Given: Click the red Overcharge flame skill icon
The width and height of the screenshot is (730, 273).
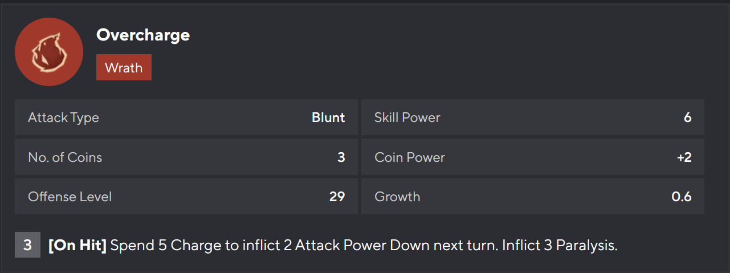Looking at the screenshot, I should [48, 52].
